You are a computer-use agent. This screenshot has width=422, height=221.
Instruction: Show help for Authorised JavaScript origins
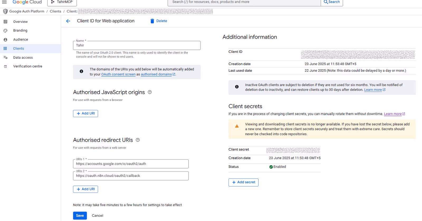tap(150, 92)
